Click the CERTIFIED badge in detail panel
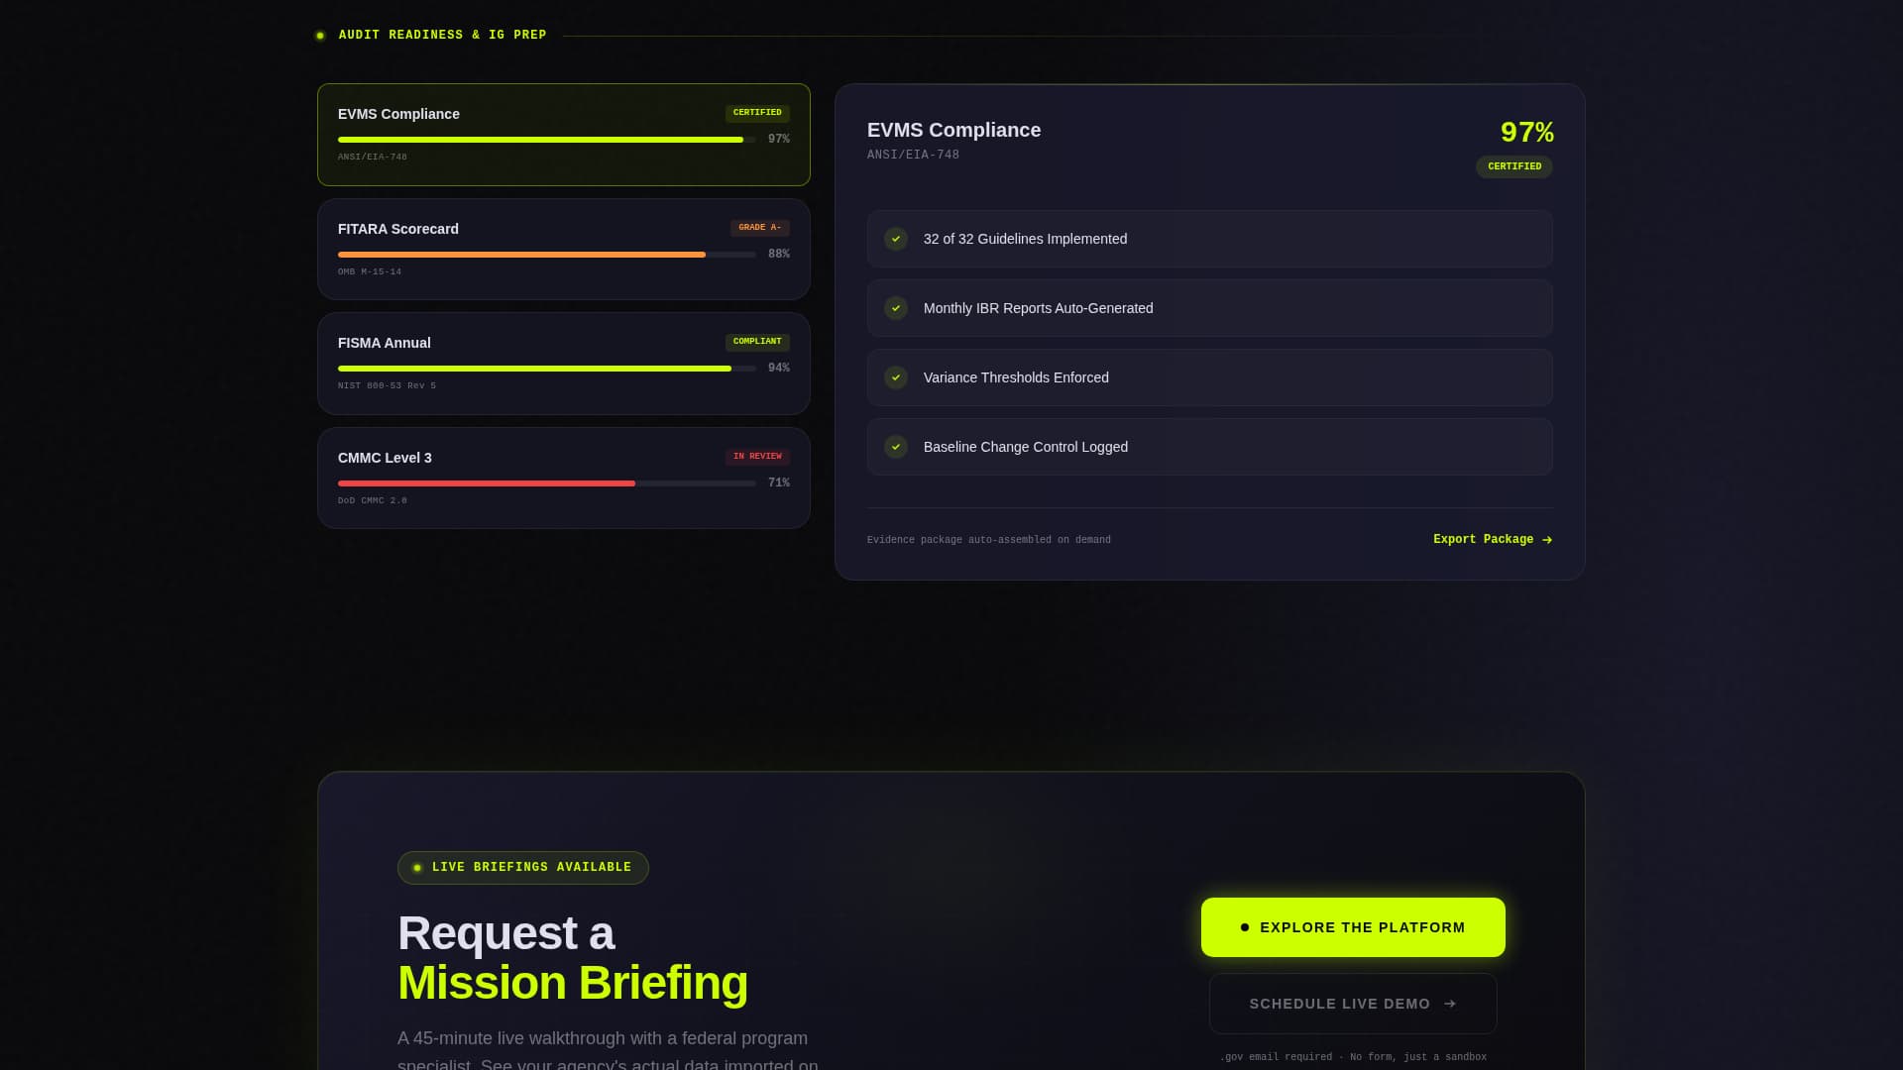Screen dimensions: 1903x1070 1514,166
